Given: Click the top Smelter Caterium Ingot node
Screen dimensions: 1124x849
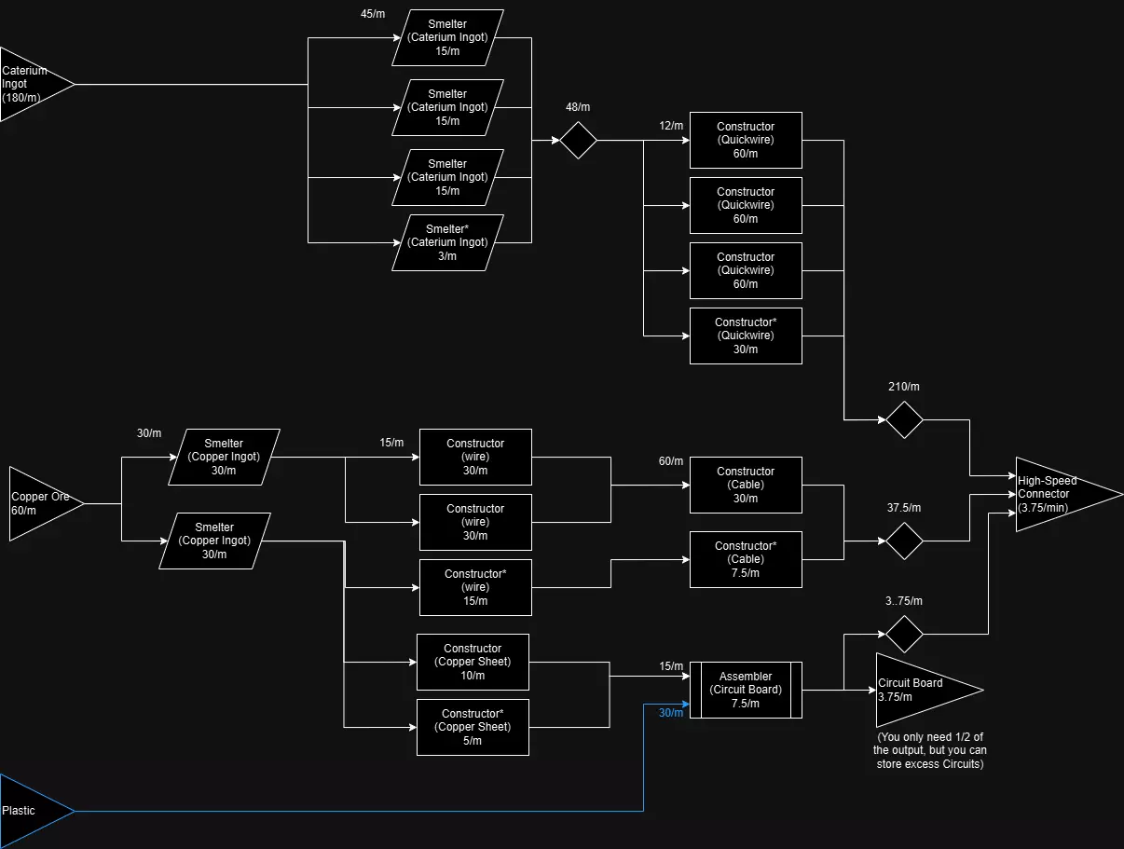Looking at the screenshot, I should coord(447,37).
